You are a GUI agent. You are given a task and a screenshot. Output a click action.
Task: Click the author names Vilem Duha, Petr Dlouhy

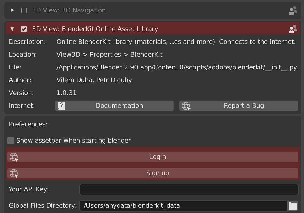click(94, 80)
